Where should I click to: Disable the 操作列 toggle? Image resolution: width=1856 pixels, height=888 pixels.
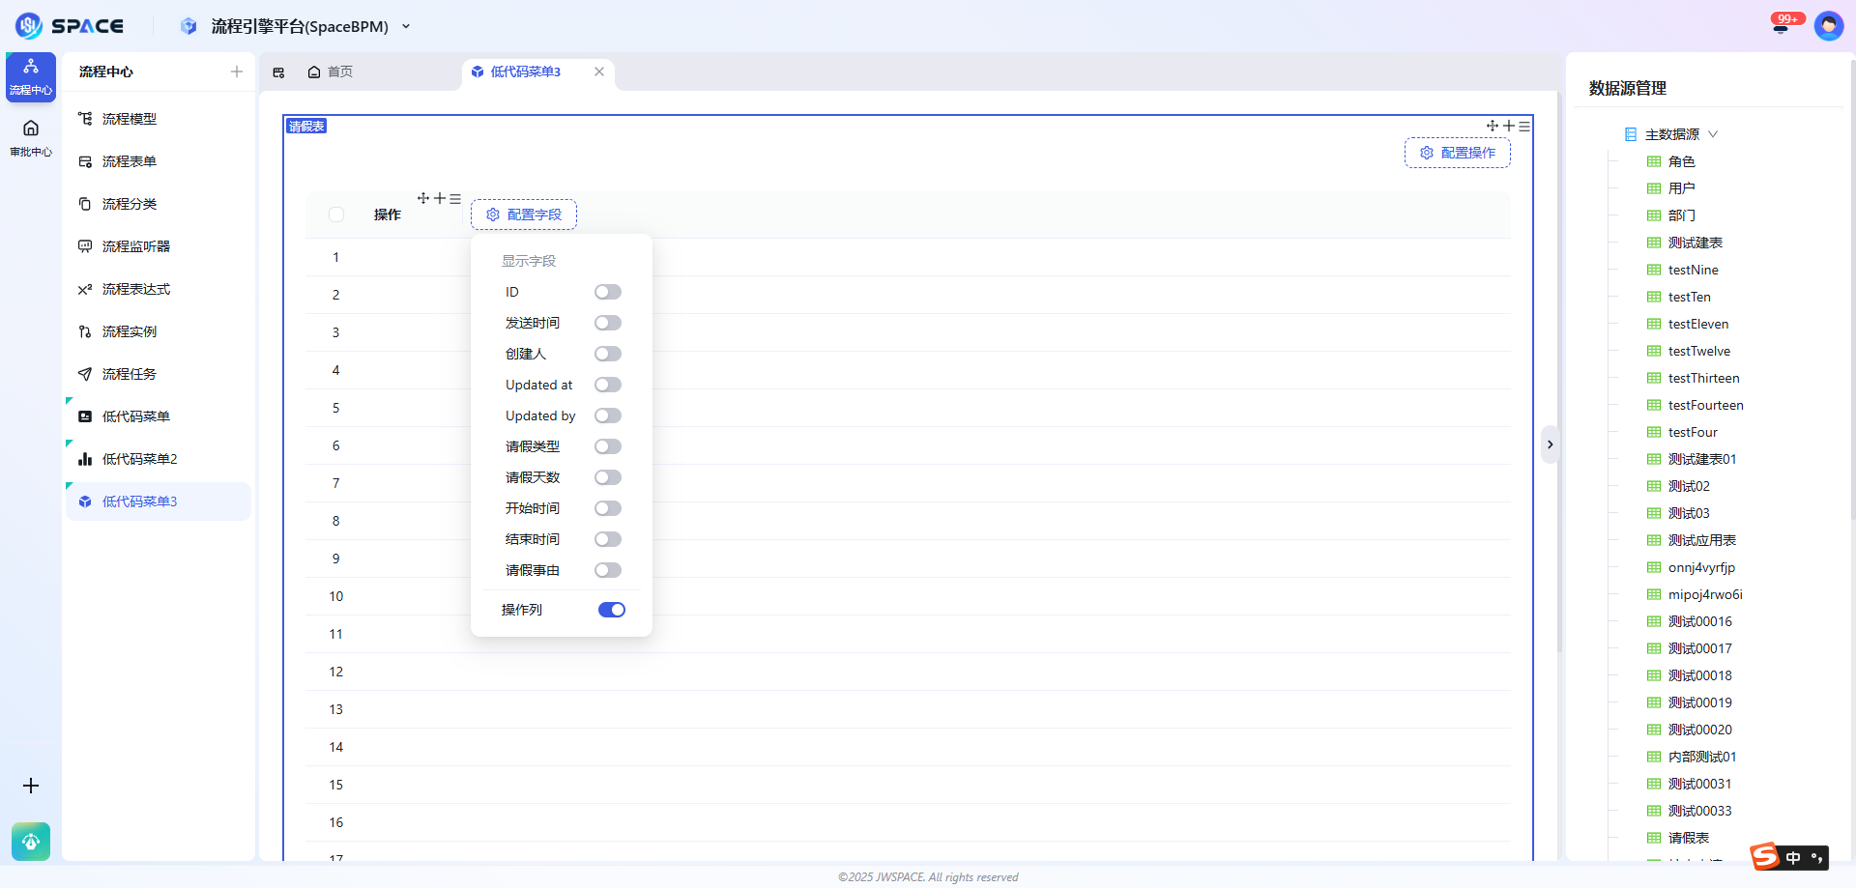[611, 610]
